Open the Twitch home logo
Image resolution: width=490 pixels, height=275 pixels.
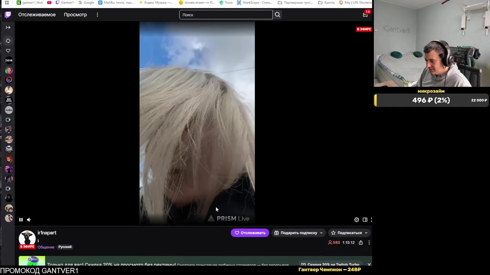[8, 15]
